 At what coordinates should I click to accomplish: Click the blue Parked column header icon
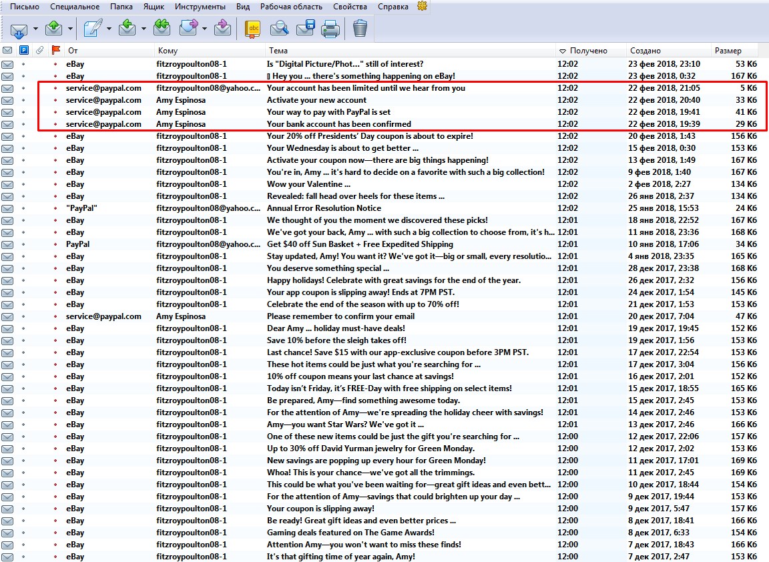point(23,50)
